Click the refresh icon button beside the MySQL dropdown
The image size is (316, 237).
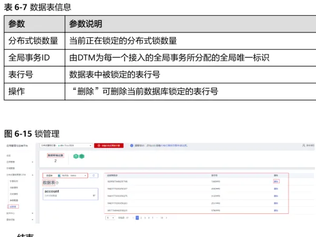click(94, 176)
